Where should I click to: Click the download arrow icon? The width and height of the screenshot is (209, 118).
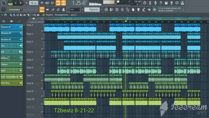tap(183, 3)
